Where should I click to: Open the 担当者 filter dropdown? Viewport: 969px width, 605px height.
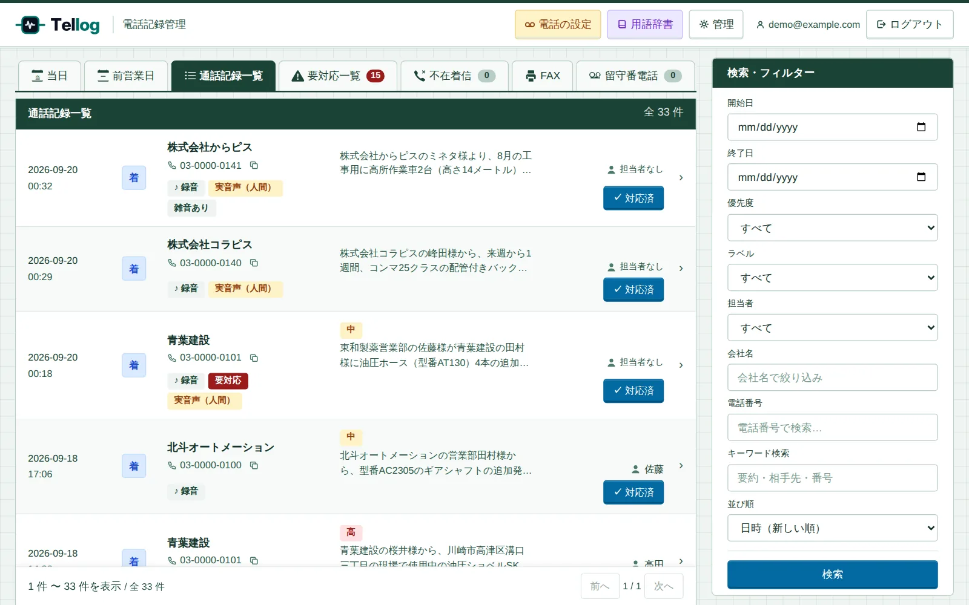click(832, 328)
